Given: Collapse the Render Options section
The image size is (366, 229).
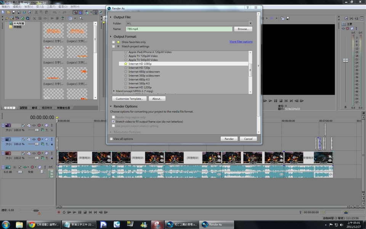Looking at the screenshot, I should [x=111, y=106].
